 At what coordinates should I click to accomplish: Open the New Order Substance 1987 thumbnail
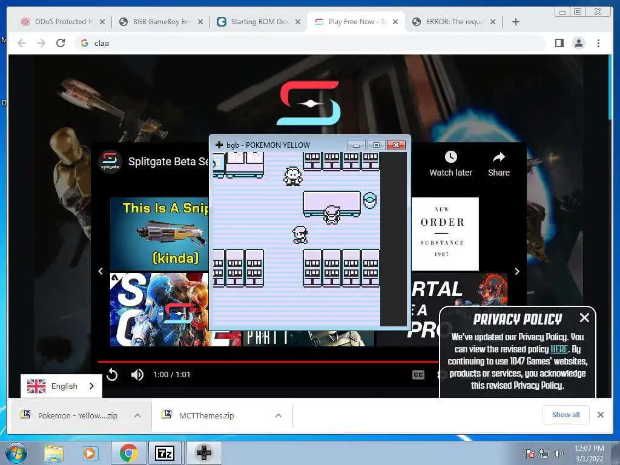445,234
